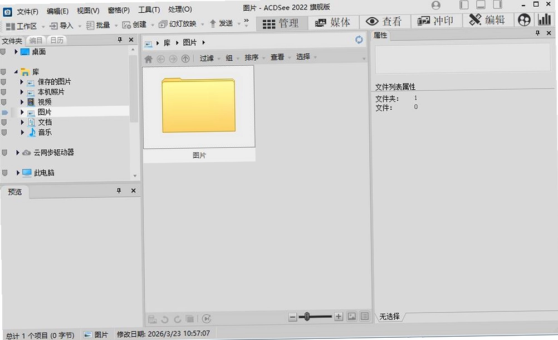Close the Properties pane
Image resolution: width=558 pixels, height=340 pixels.
point(549,33)
